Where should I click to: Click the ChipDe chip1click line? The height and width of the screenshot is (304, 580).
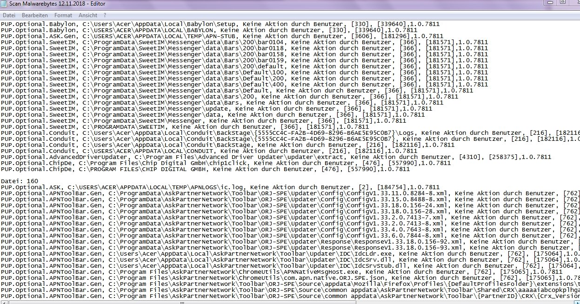pyautogui.click(x=226, y=163)
